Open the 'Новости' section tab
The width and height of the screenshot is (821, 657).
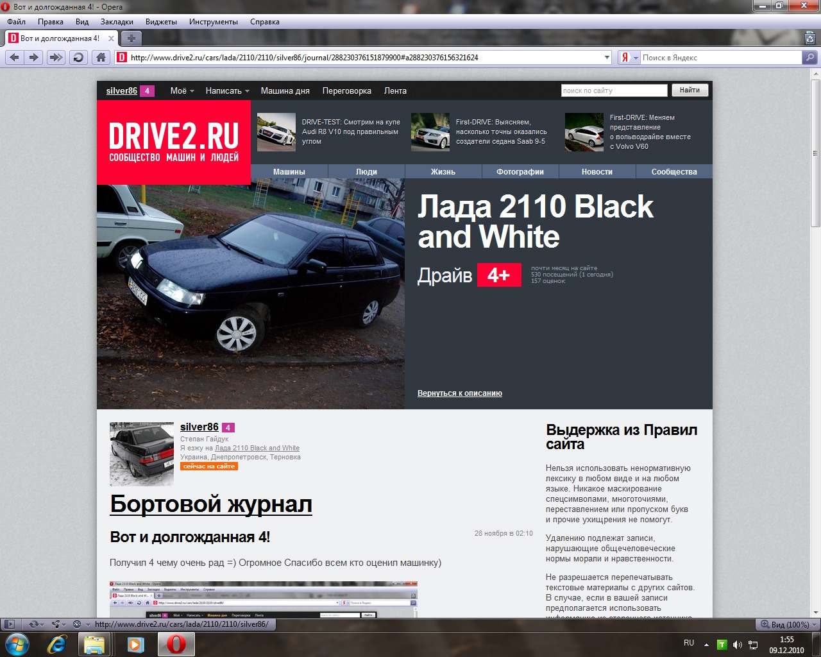tap(597, 171)
